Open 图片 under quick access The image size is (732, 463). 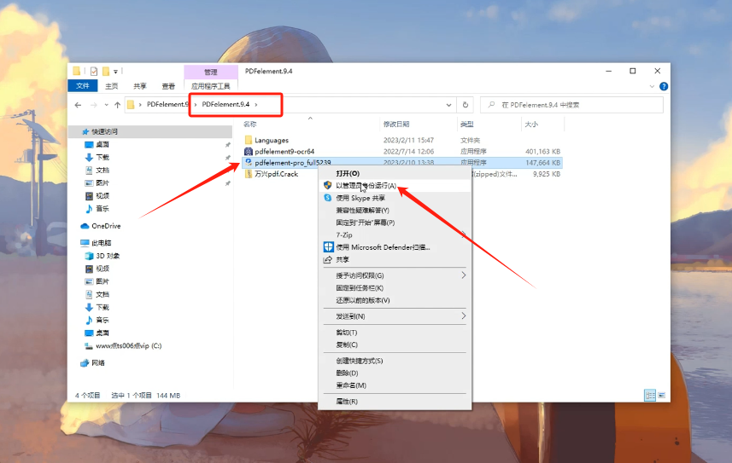102,182
